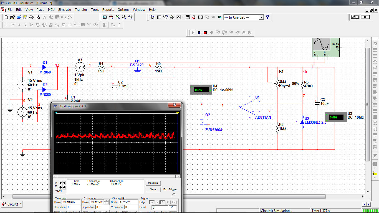Show the Design Toolbox icon
This screenshot has height=213, width=379.
153,17
